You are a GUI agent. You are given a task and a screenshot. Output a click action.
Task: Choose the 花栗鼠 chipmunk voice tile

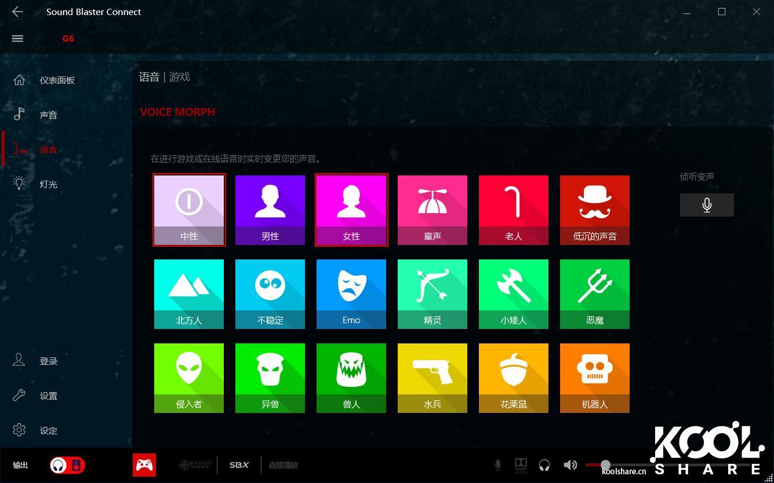[514, 378]
